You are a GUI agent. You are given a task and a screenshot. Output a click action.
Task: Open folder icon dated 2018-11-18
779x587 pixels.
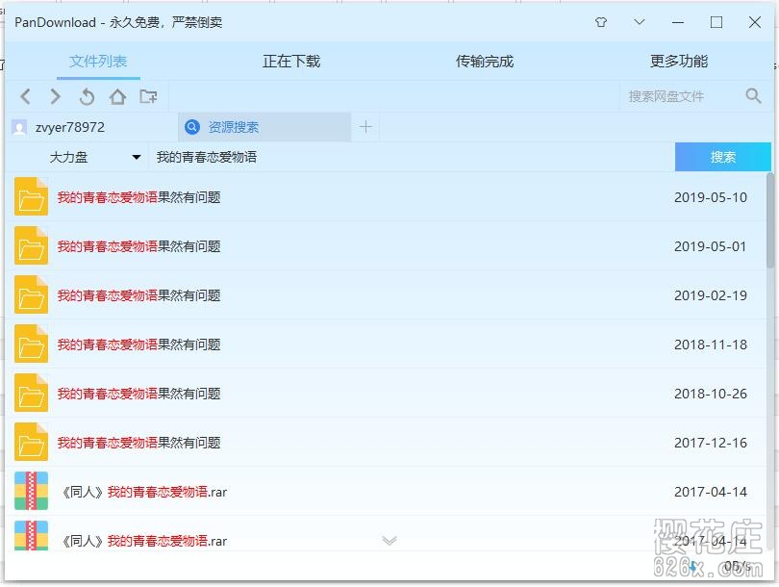(x=31, y=344)
